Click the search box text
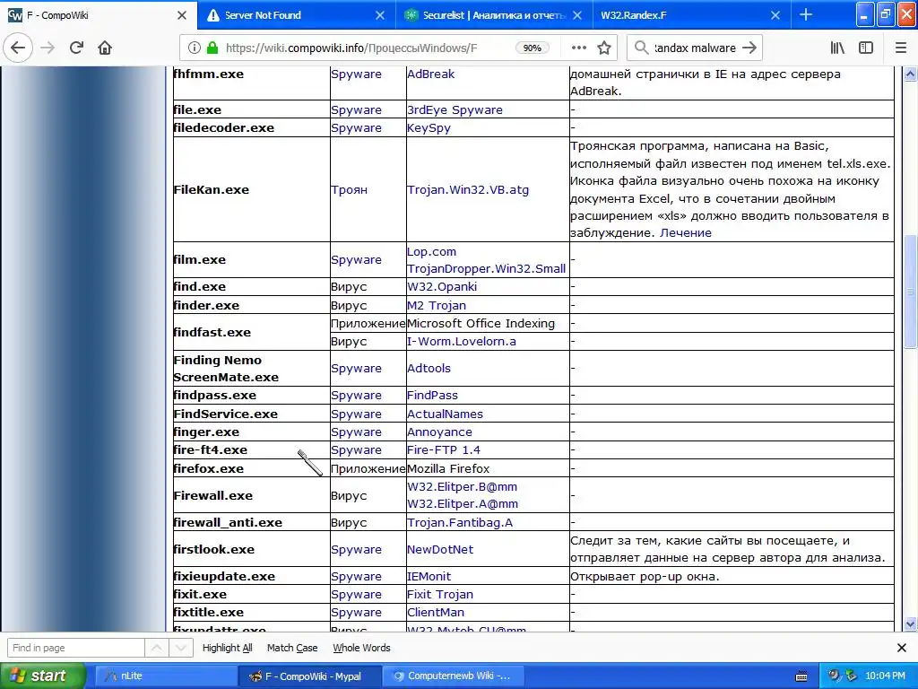 pos(695,48)
